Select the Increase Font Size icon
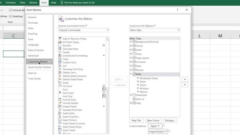240x135 pixels. (x=60, y=110)
